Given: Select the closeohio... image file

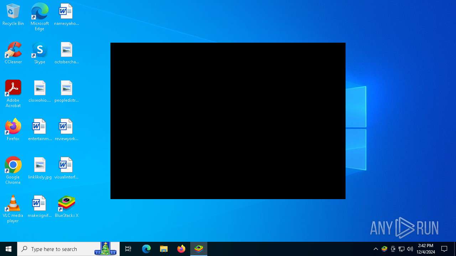Looking at the screenshot, I should pos(40,92).
